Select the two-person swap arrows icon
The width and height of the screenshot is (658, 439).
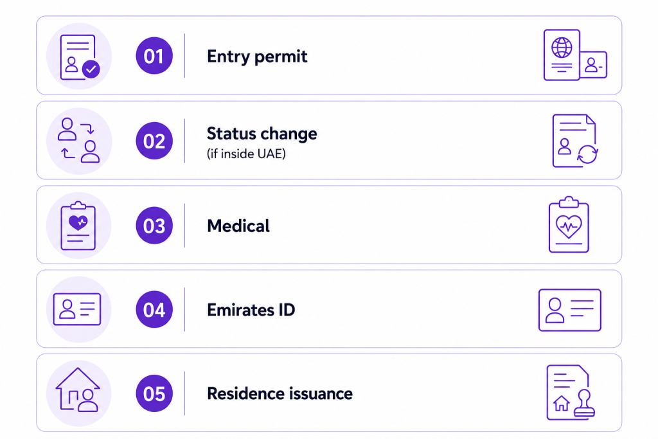point(79,140)
